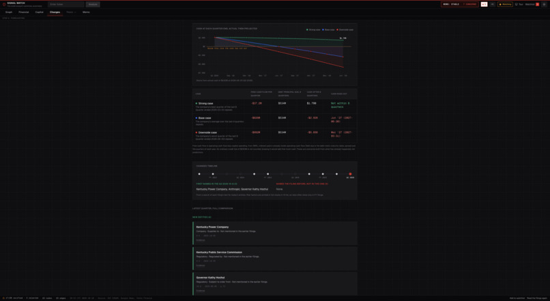The image size is (550, 301).
Task: Open the Financial tab
Action: (x=23, y=12)
